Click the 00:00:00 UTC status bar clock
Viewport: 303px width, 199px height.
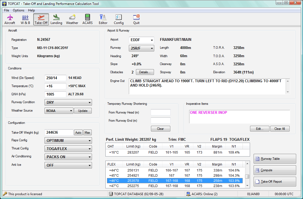pyautogui.click(x=284, y=194)
